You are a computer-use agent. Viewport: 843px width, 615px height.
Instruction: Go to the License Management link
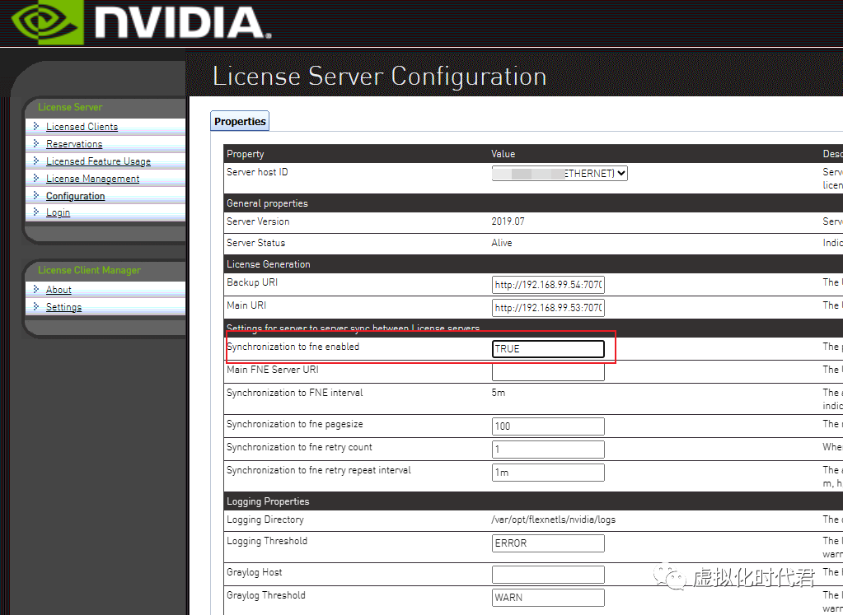pos(92,179)
